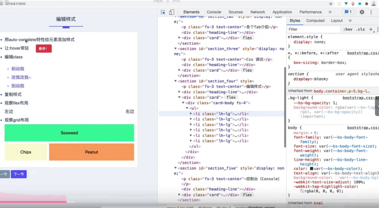
Task: Expand the first li.lh-lg node
Action: tap(191, 114)
